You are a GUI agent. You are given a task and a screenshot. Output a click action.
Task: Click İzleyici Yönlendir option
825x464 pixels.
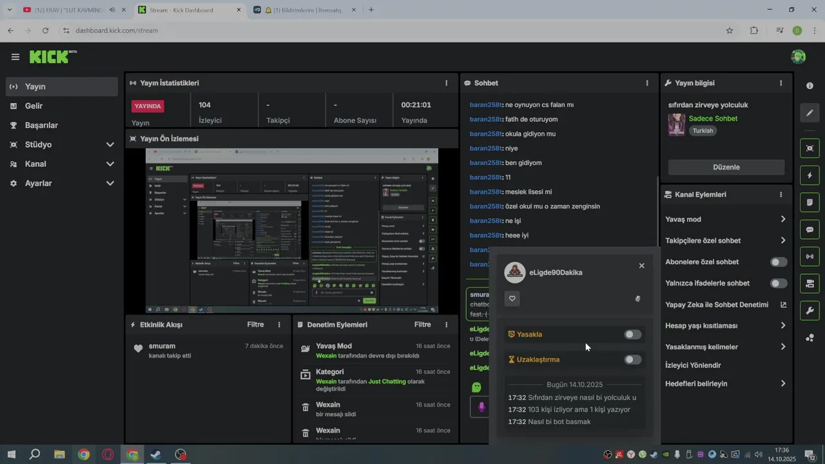click(x=693, y=365)
